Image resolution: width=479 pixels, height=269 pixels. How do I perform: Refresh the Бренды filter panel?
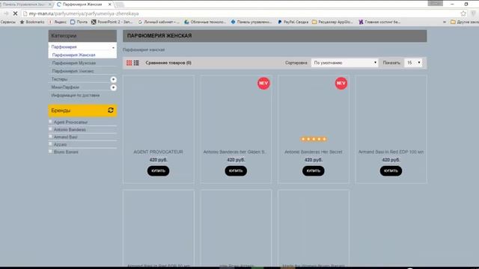coord(111,111)
